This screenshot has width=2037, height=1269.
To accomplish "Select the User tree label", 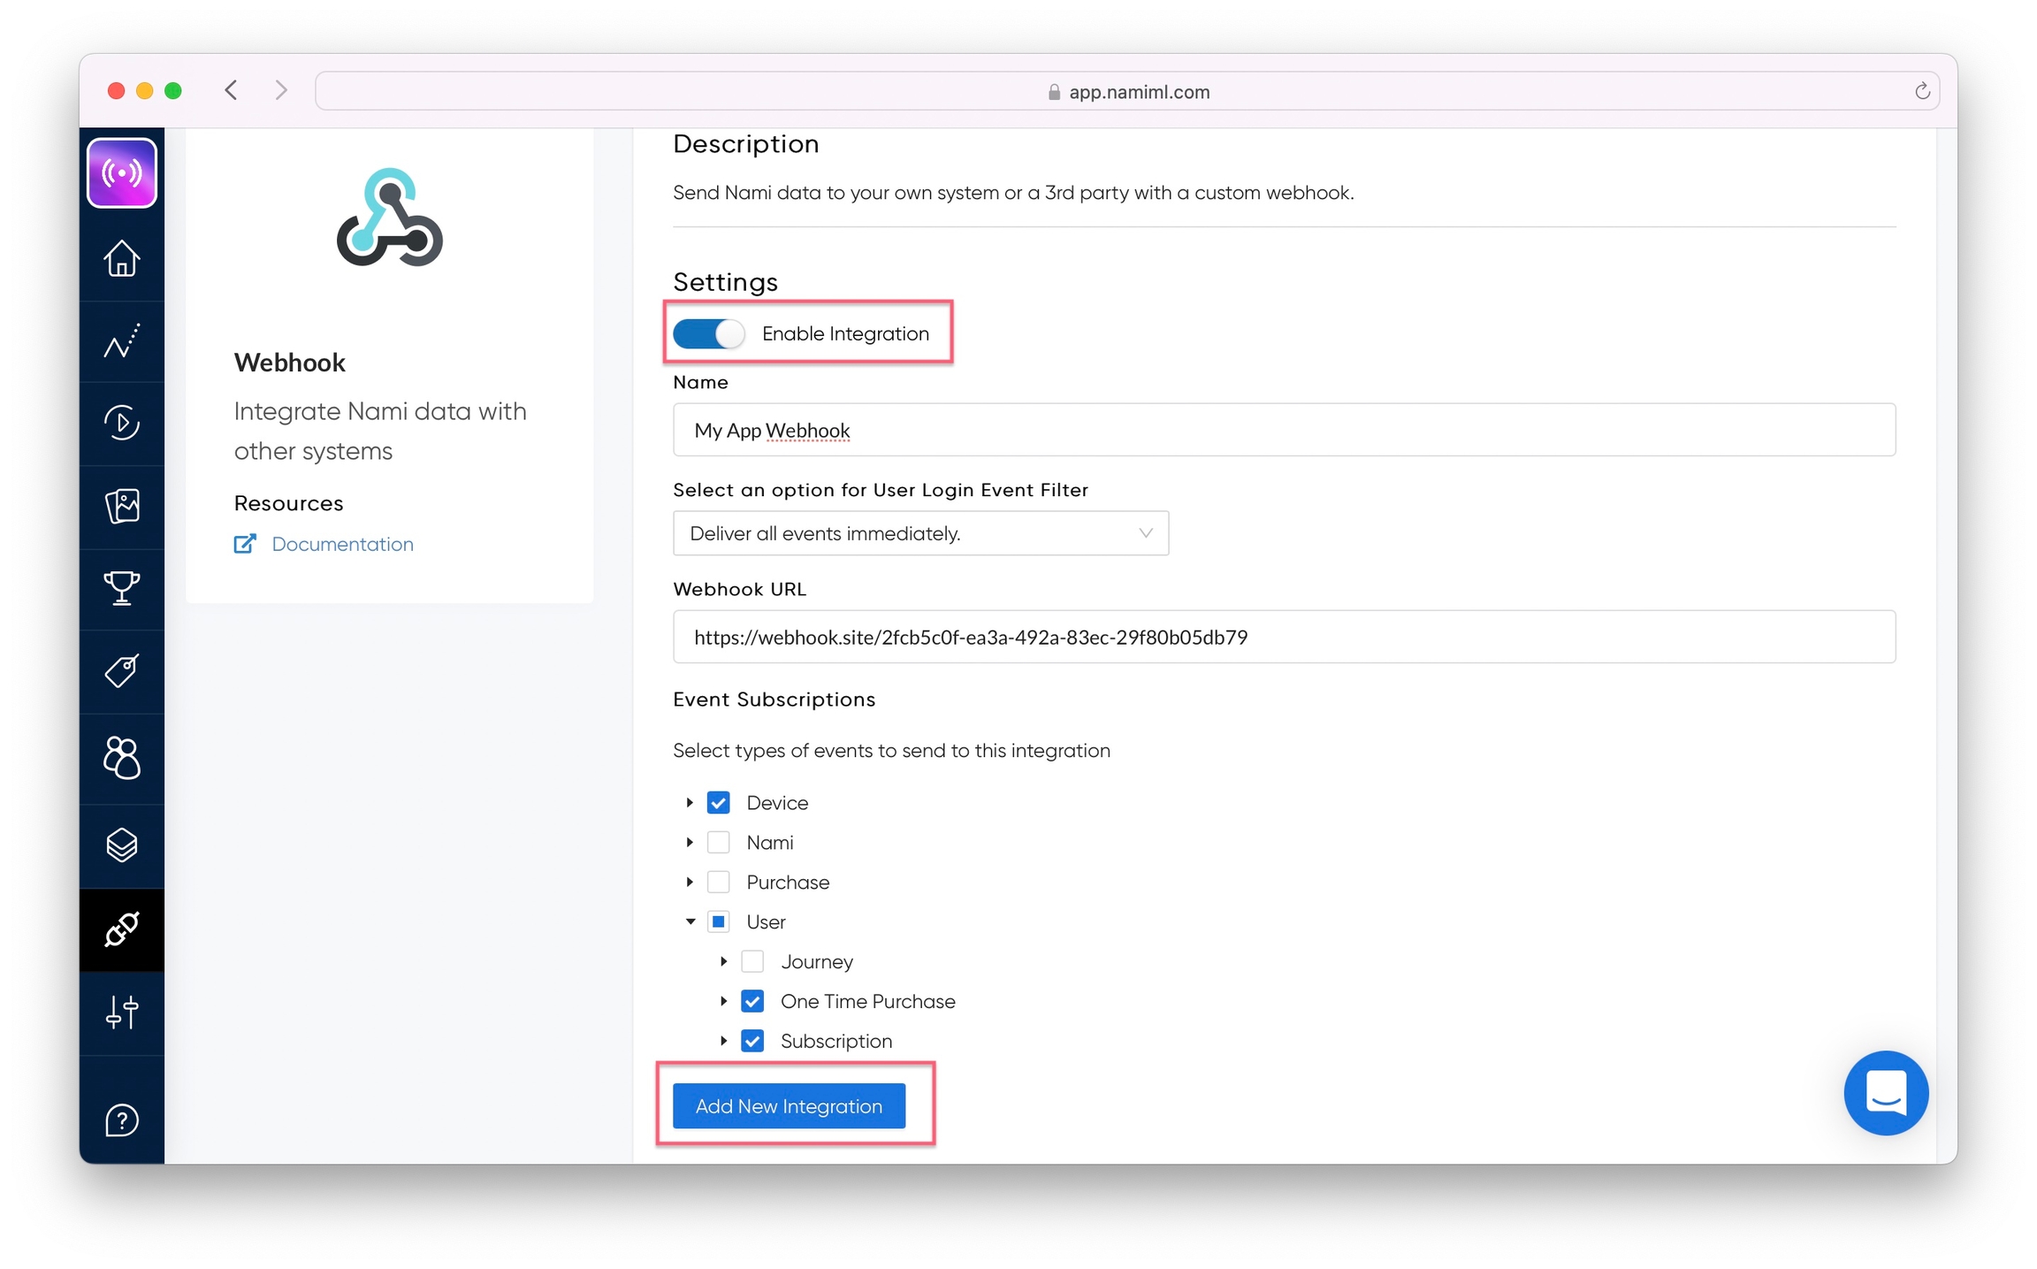I will (766, 922).
